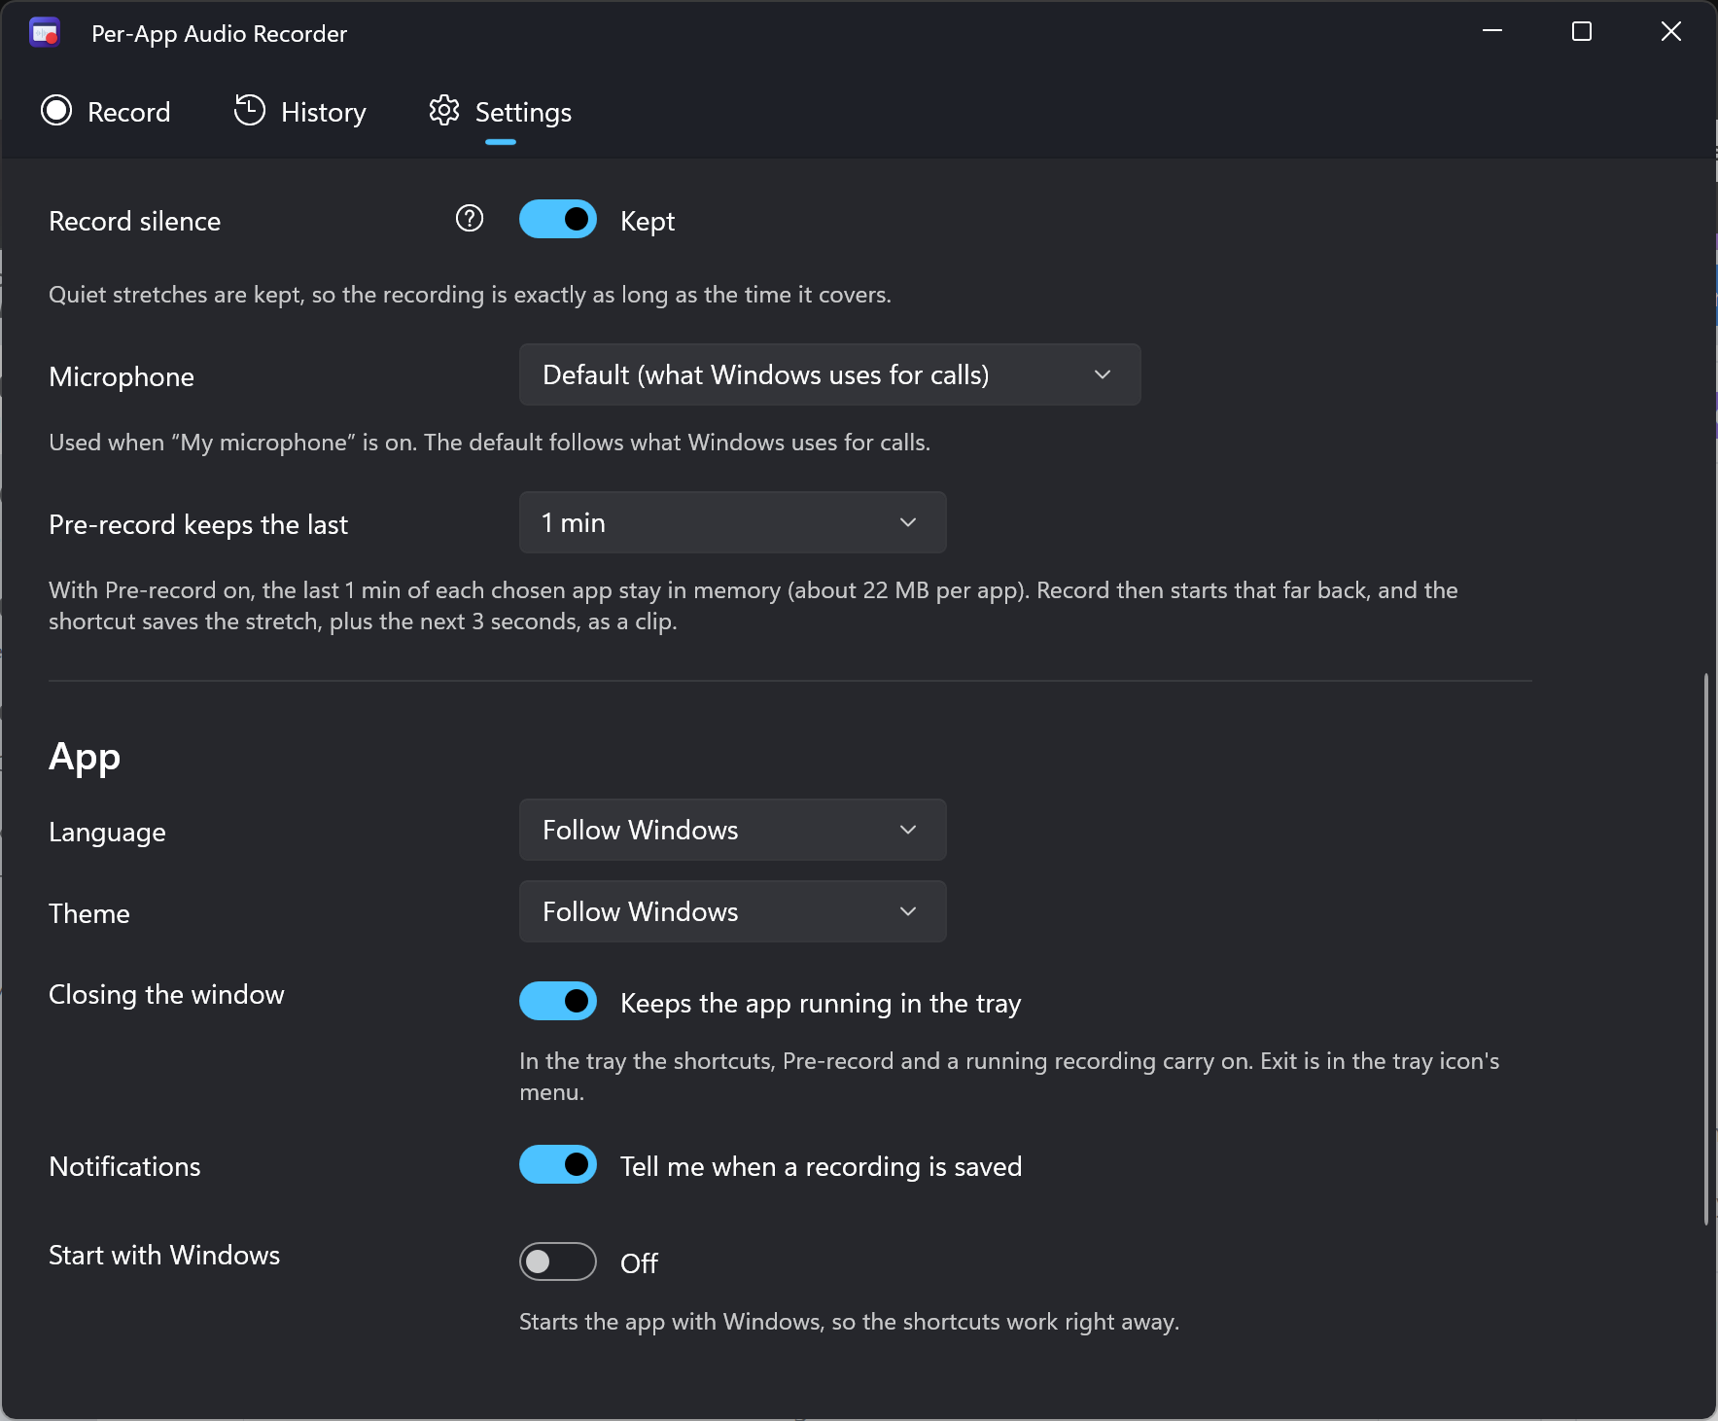Disable the recording saved notifications switch
This screenshot has height=1421, width=1718.
558,1165
